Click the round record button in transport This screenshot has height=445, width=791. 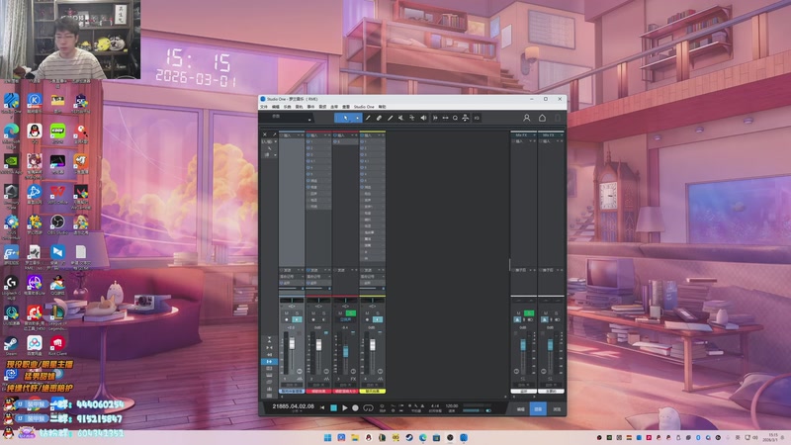pyautogui.click(x=355, y=407)
